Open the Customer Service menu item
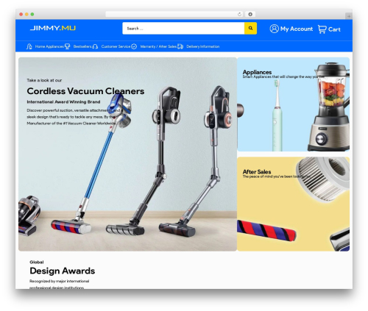Viewport: 368px width, 311px height. [x=116, y=46]
